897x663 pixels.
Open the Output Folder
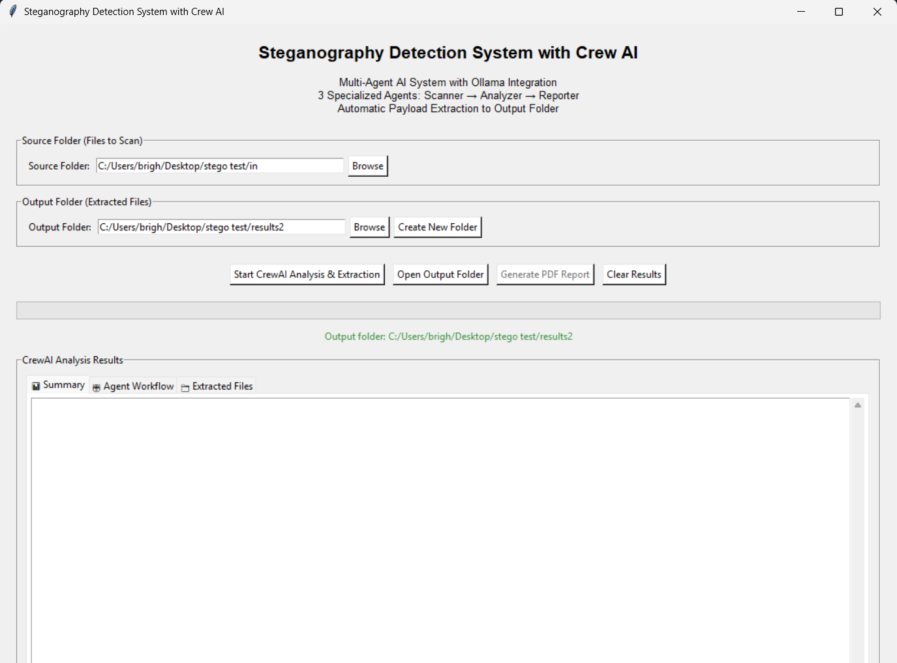click(x=440, y=275)
